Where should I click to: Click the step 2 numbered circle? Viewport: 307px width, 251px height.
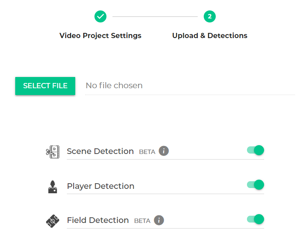[210, 16]
